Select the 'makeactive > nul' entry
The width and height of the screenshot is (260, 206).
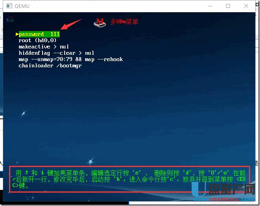[44, 47]
